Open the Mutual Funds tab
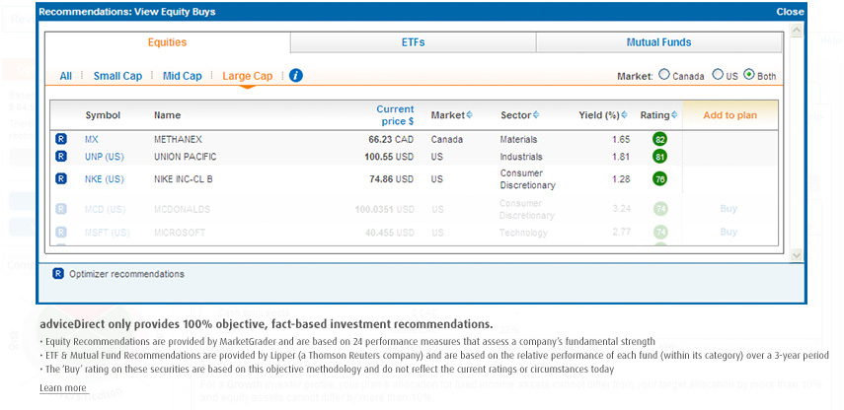This screenshot has height=410, width=844. (x=658, y=43)
